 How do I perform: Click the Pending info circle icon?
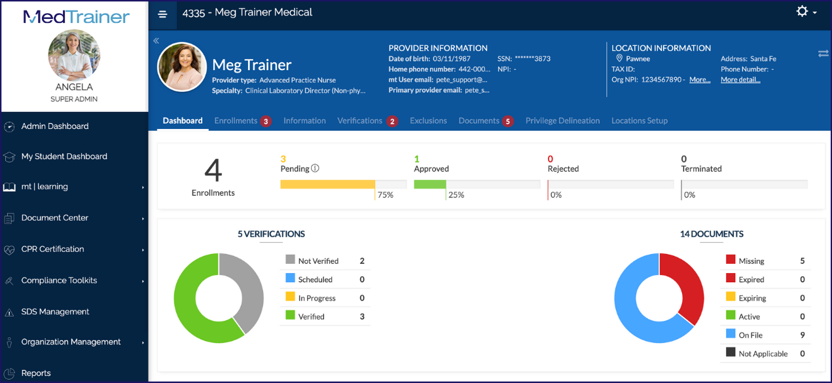(x=315, y=168)
